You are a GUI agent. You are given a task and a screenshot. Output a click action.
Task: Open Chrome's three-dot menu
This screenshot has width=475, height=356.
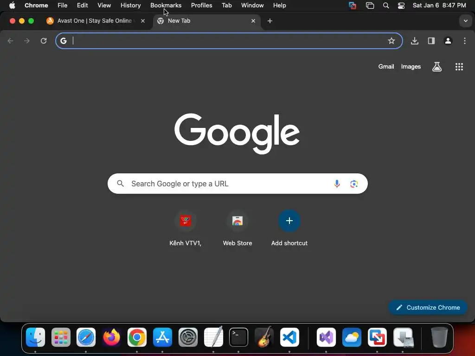[465, 41]
